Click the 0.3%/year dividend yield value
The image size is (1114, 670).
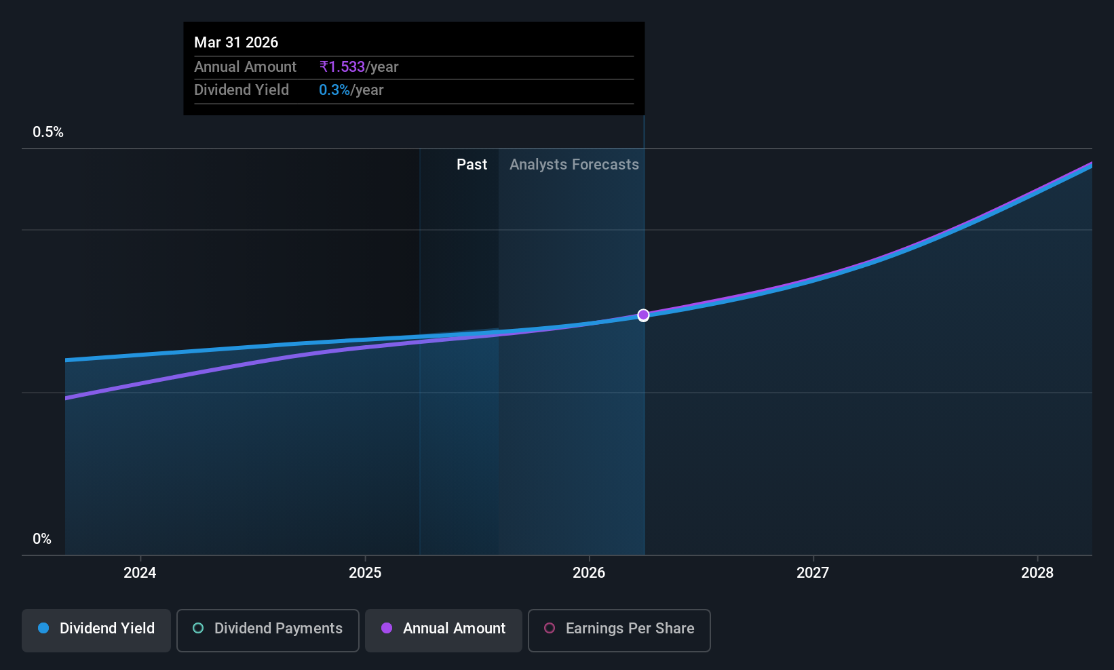[x=351, y=90]
